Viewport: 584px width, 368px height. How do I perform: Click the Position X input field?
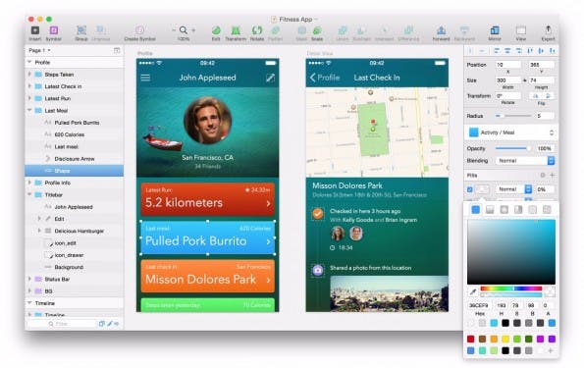point(507,65)
